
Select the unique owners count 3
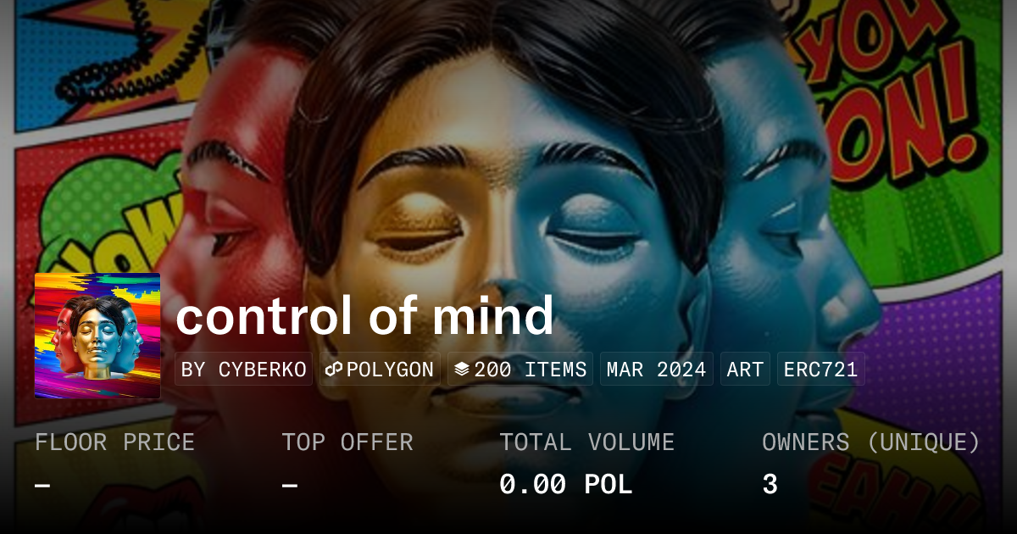(x=770, y=484)
